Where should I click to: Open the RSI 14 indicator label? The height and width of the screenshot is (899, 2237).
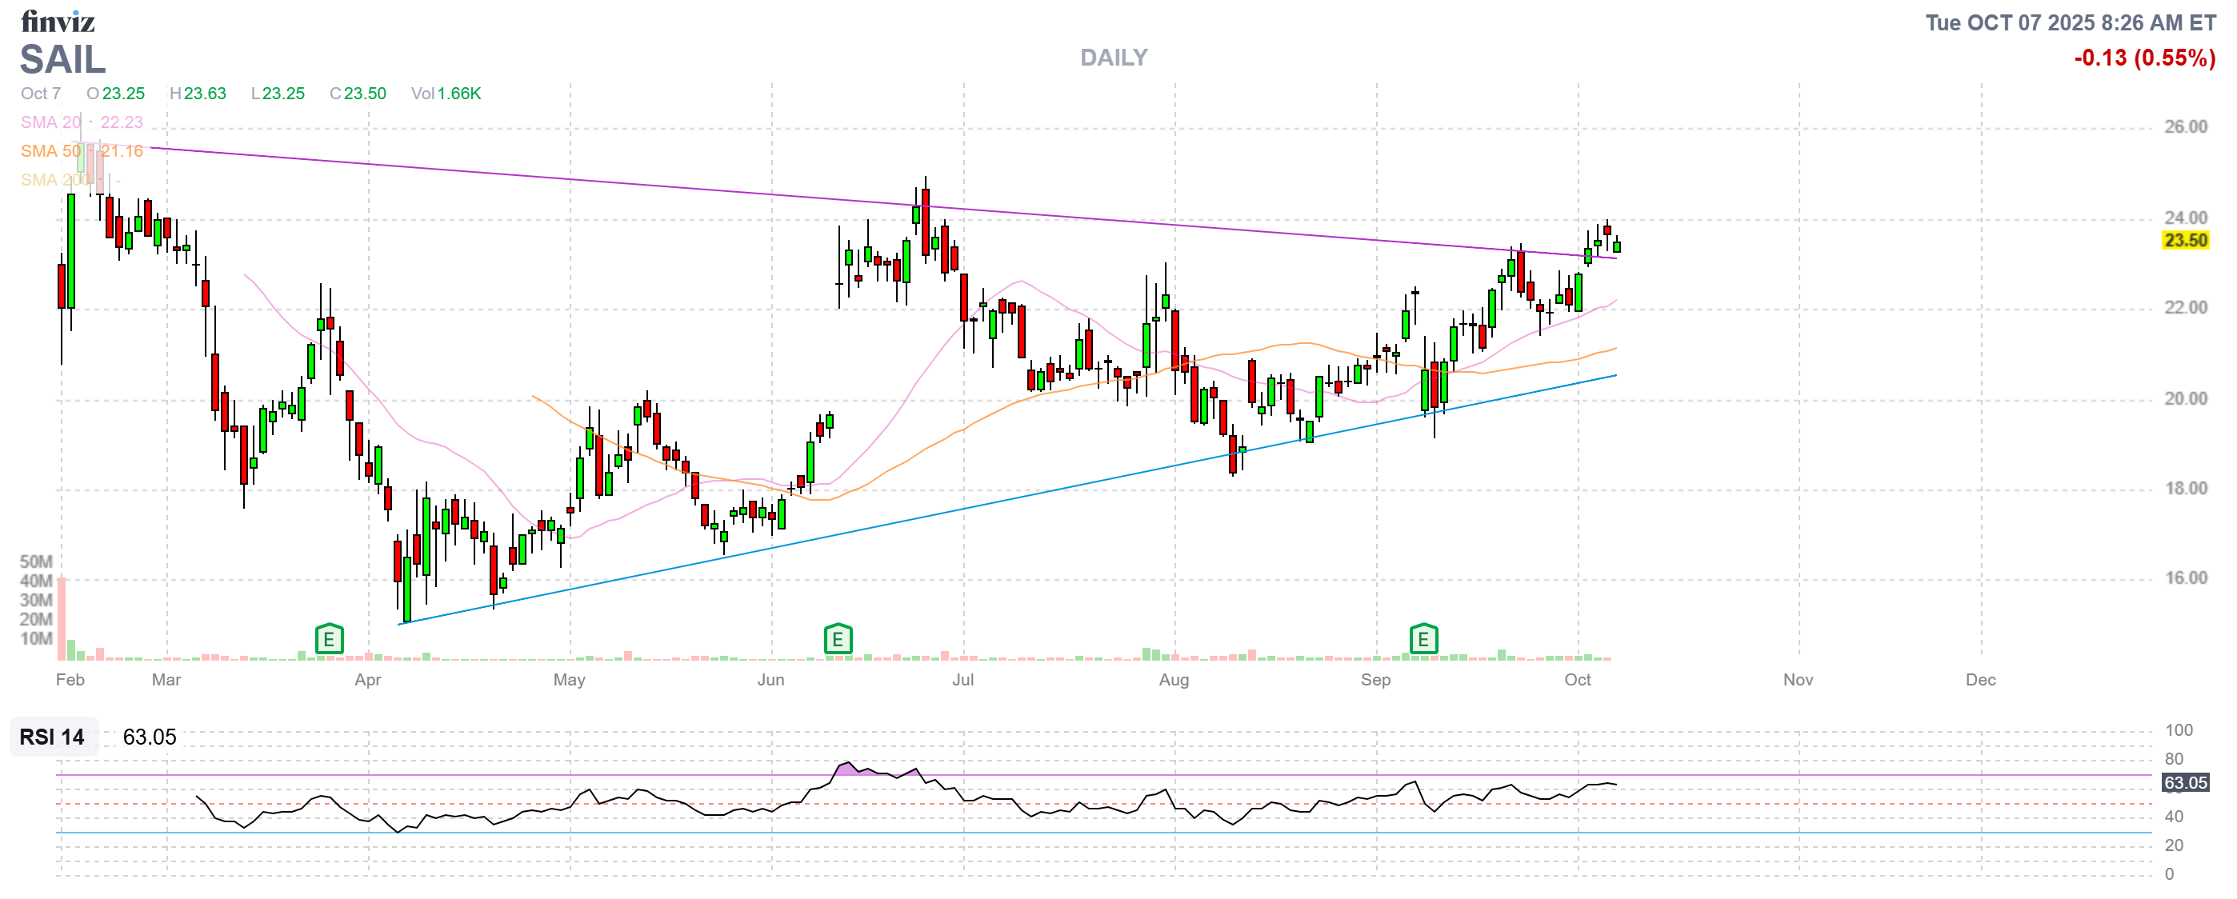tap(52, 737)
